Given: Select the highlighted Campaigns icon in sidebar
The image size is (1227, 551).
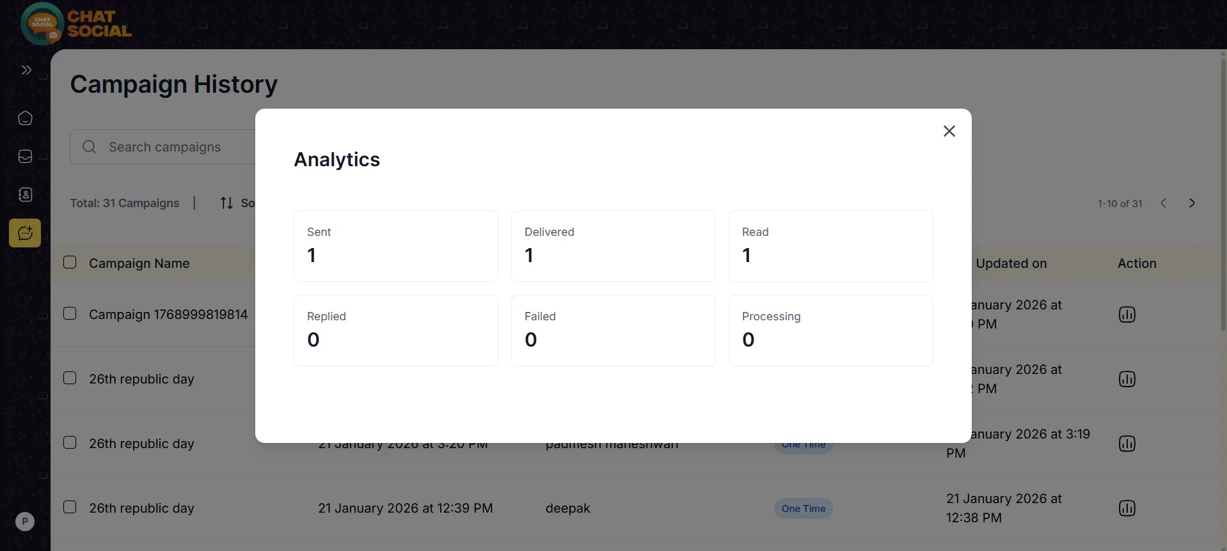Looking at the screenshot, I should (x=25, y=233).
